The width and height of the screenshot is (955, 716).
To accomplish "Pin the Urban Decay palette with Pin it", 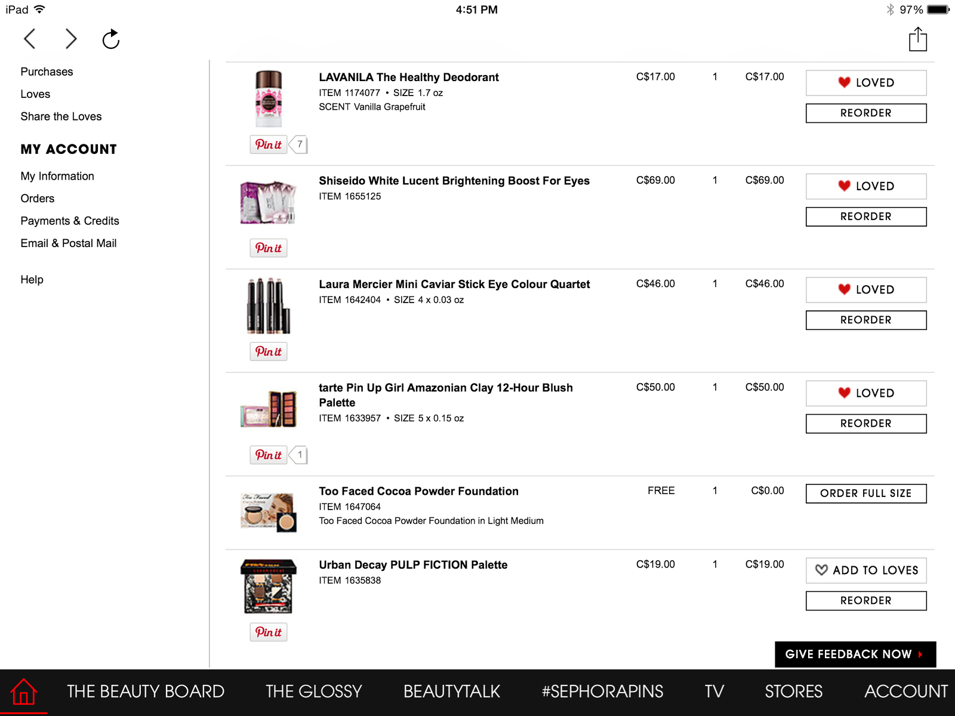I will 269,632.
